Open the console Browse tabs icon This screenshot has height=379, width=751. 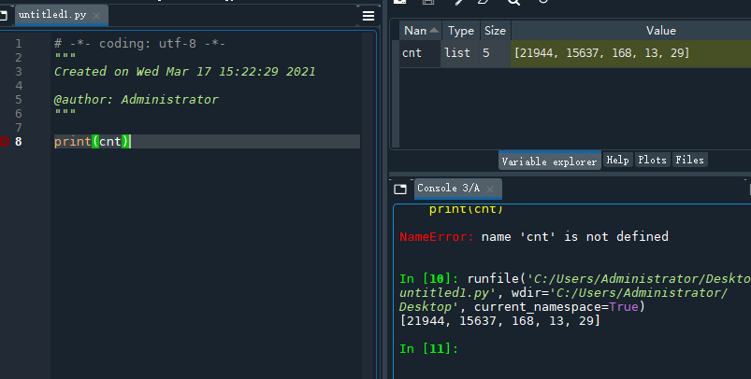pos(400,189)
